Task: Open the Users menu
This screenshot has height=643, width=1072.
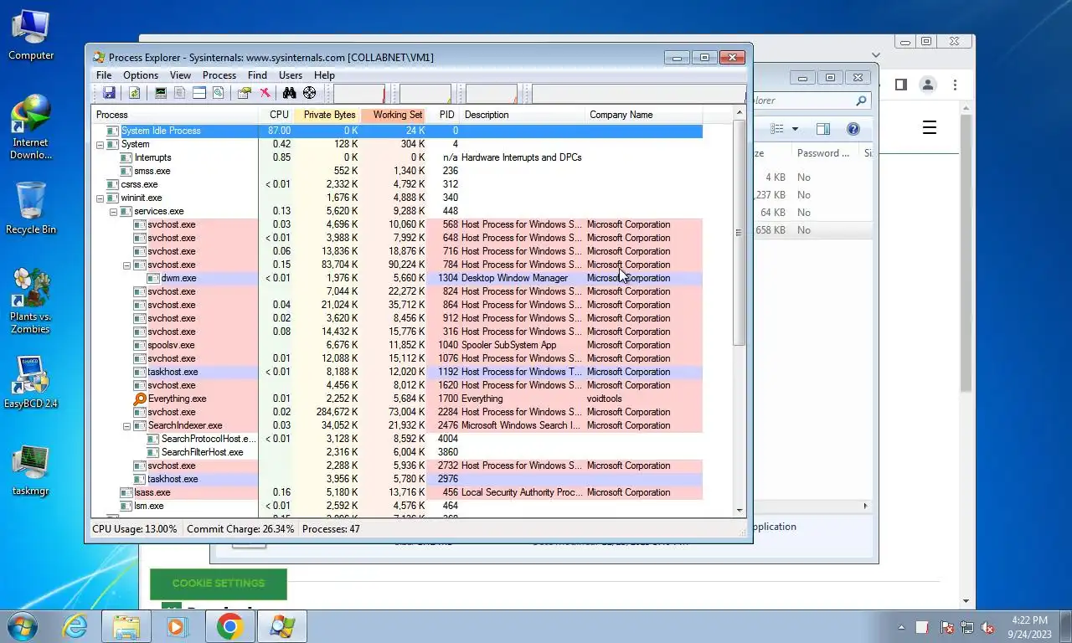Action: coord(291,75)
